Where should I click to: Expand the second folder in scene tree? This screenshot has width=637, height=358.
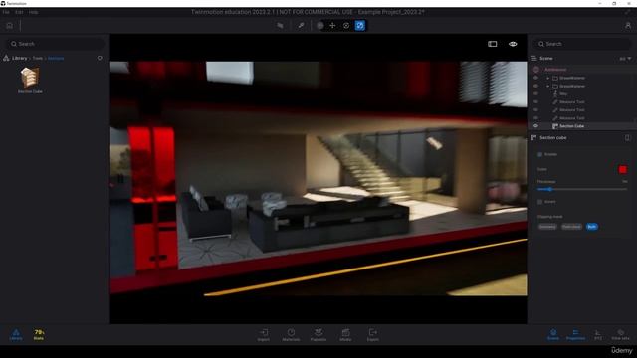(x=547, y=86)
